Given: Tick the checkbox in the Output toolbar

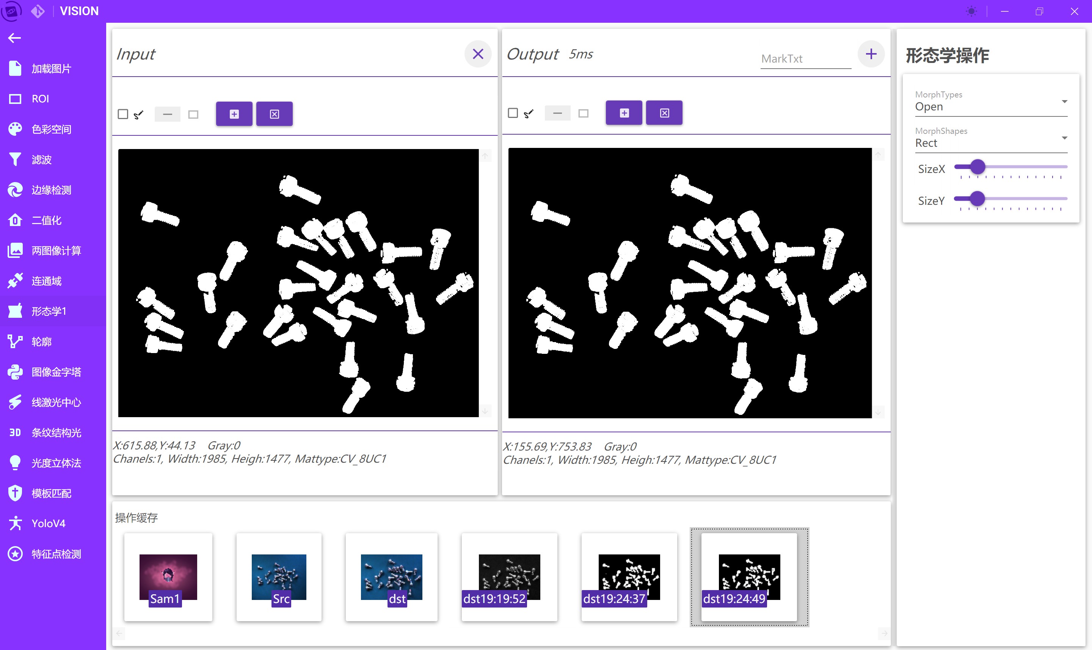Looking at the screenshot, I should 513,113.
